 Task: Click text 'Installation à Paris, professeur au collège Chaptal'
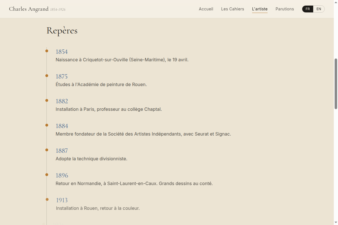pyautogui.click(x=108, y=109)
